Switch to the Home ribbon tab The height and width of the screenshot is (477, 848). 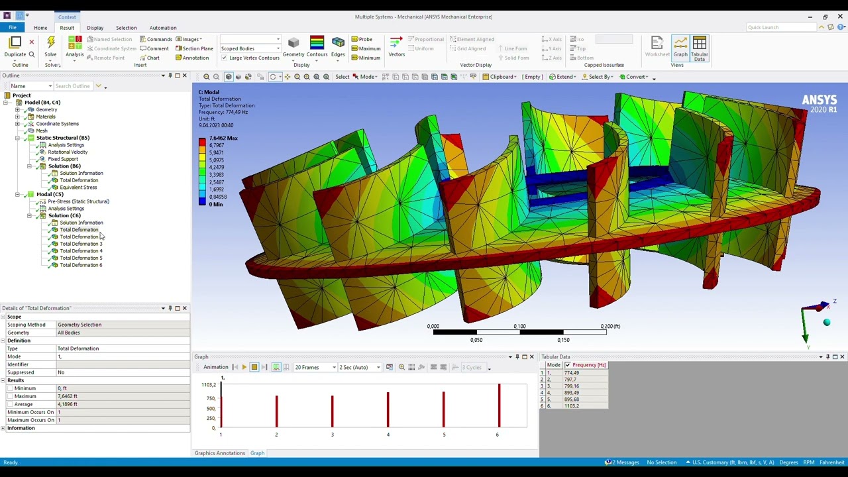[40, 28]
